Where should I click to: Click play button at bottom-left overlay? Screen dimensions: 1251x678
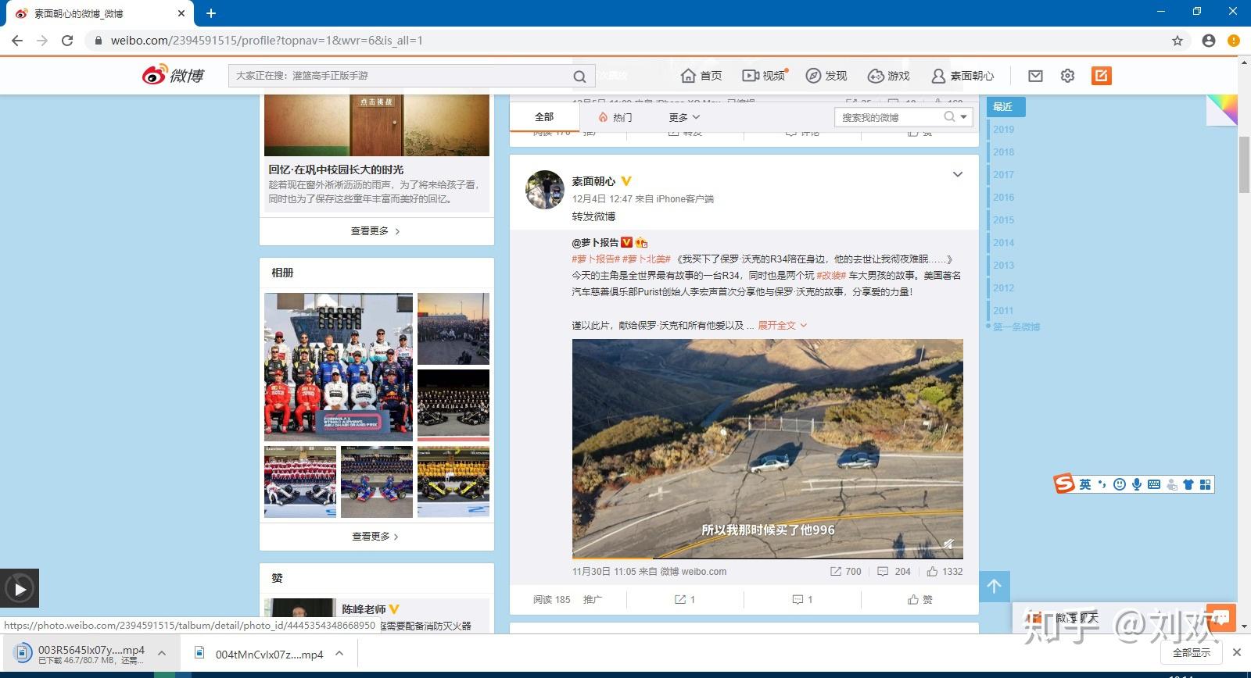(20, 589)
